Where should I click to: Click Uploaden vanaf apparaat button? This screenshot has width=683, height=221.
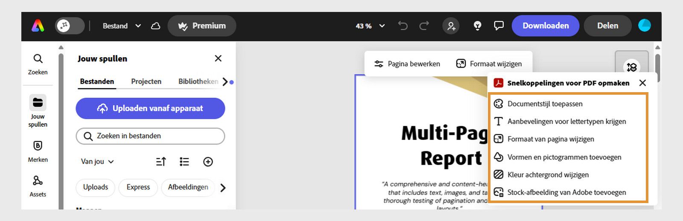click(150, 108)
